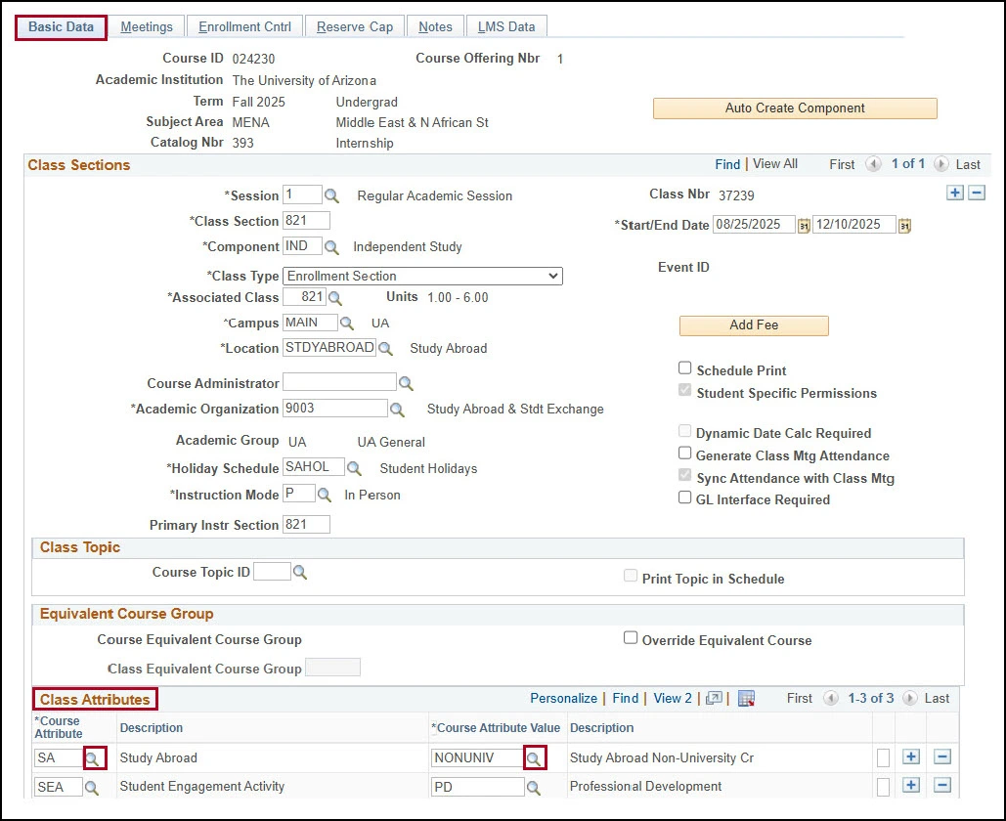Screen dimensions: 1006x821
Task: Open calendar for end date 12/10/2025
Action: (904, 226)
